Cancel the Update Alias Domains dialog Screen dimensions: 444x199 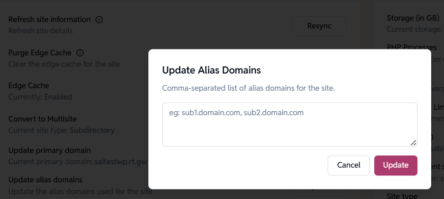(349, 165)
